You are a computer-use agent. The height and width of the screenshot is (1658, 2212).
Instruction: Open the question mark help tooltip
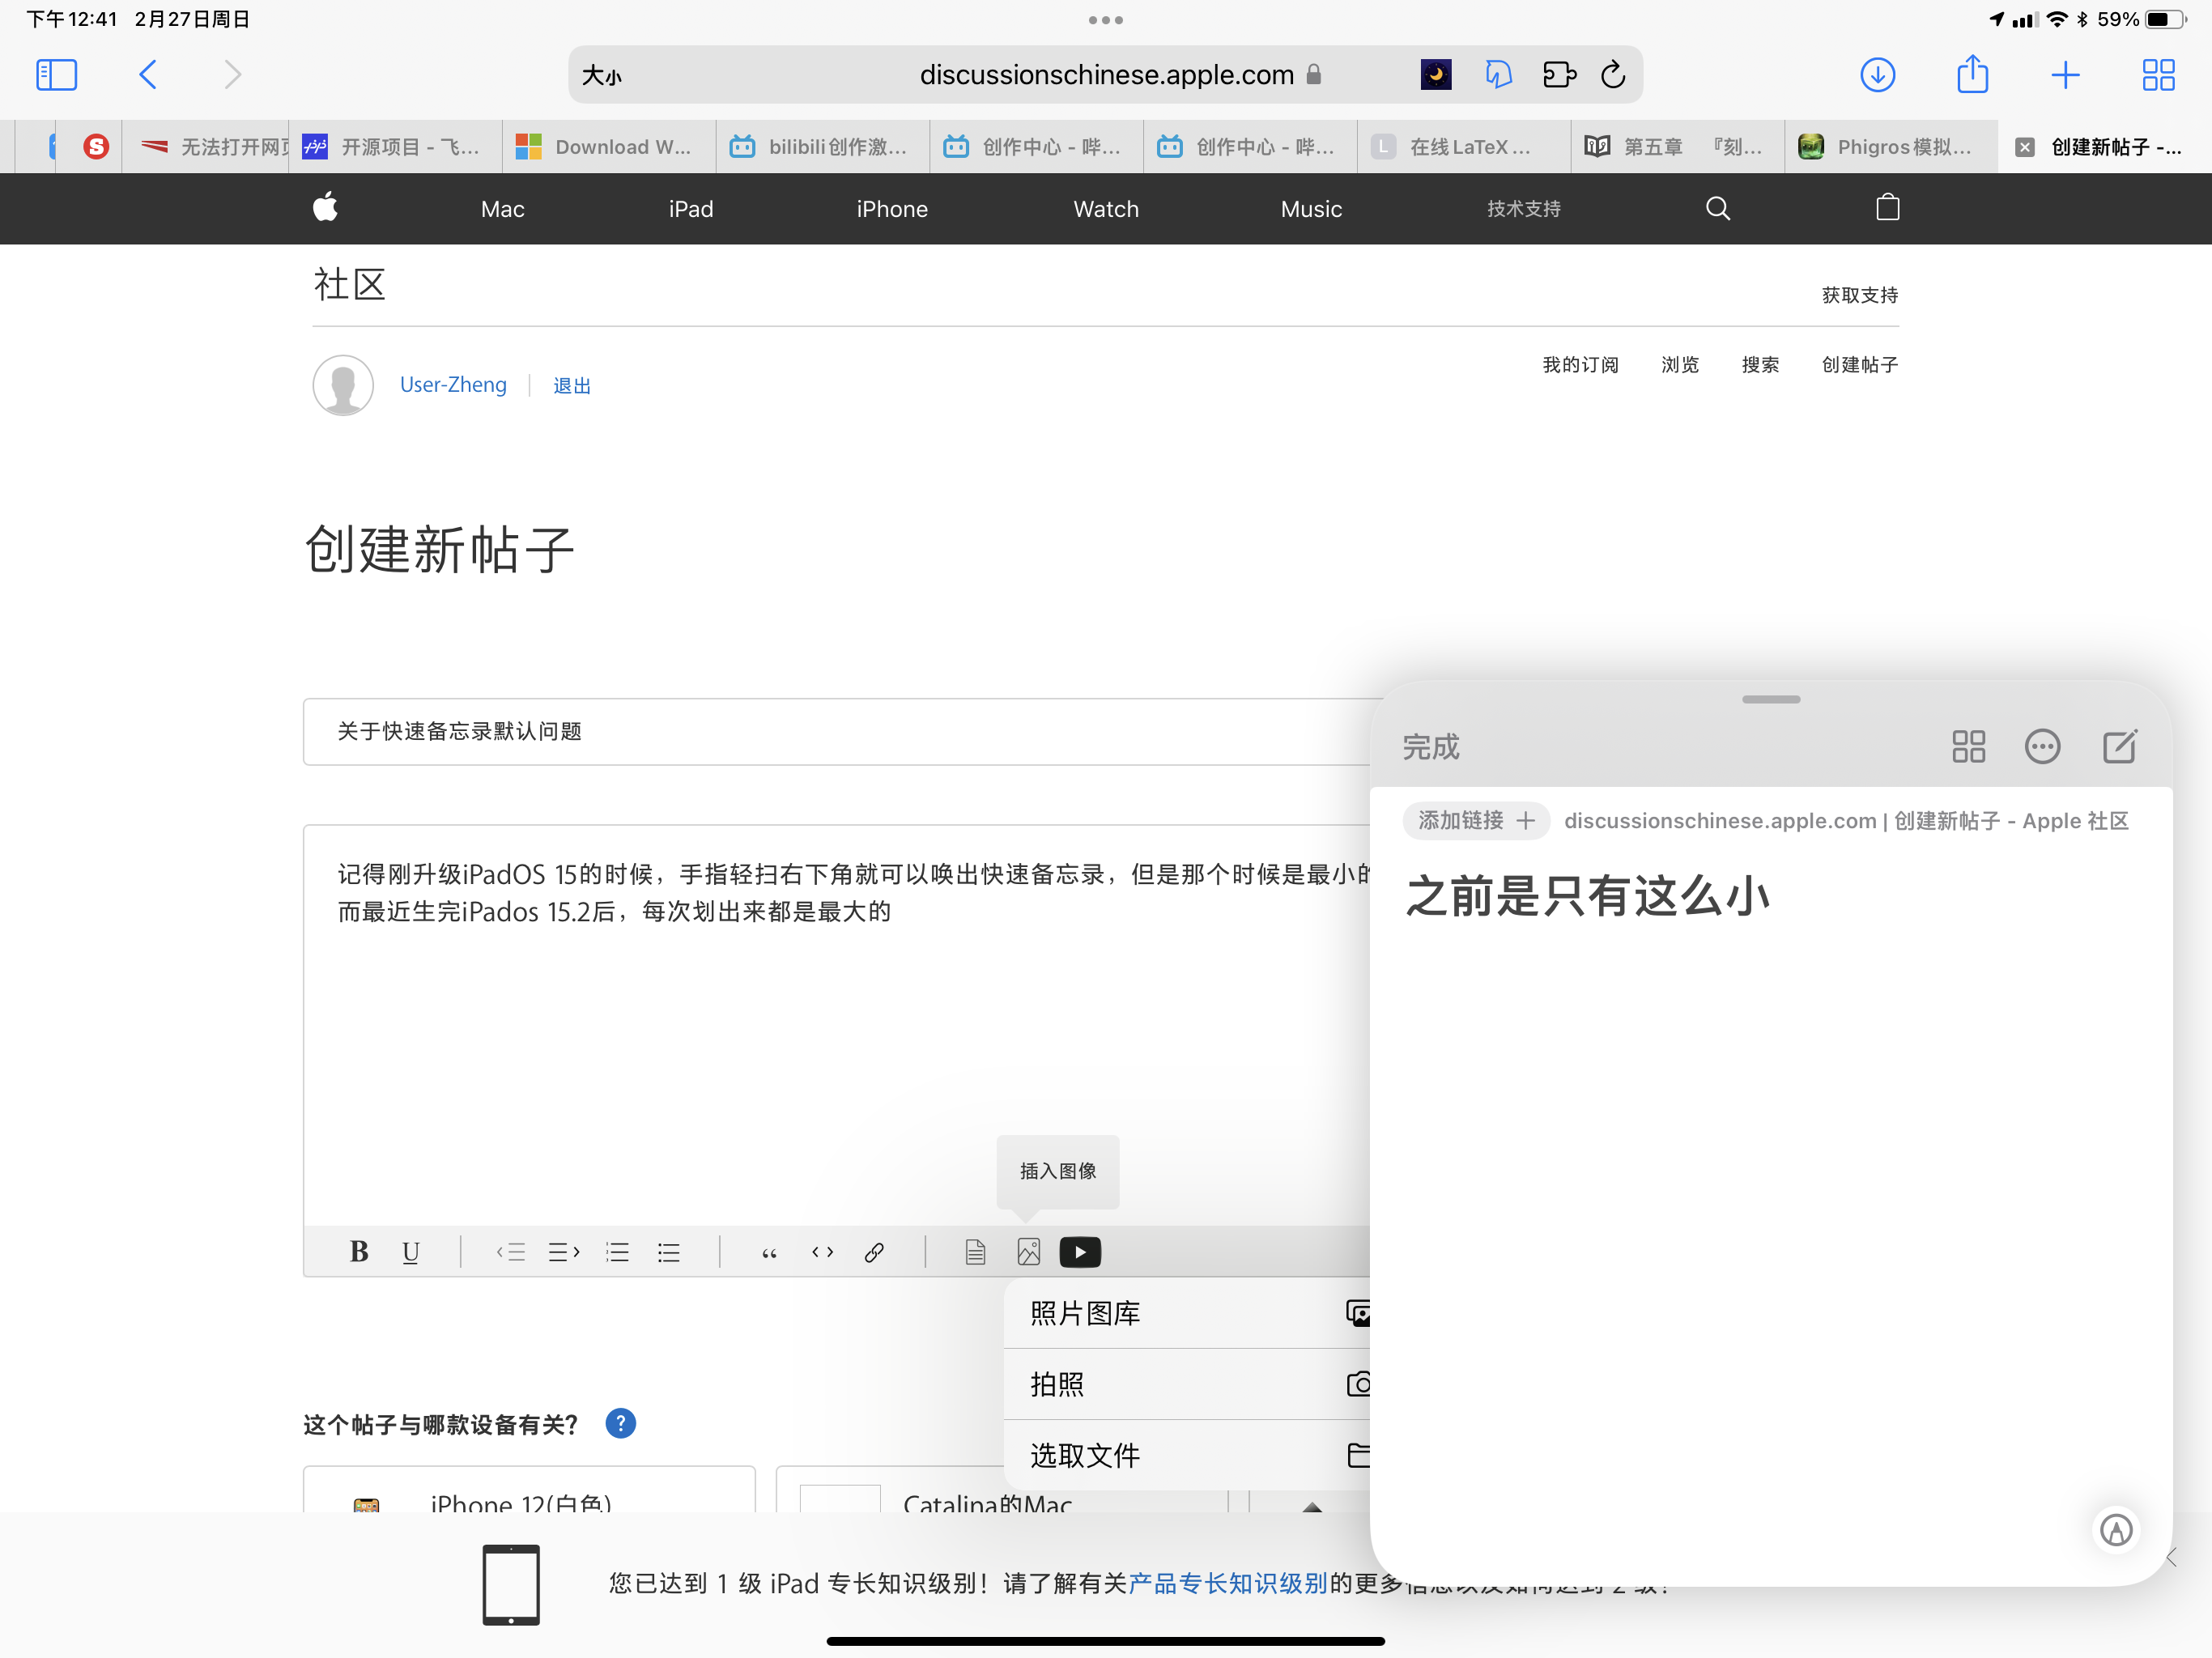pos(620,1423)
